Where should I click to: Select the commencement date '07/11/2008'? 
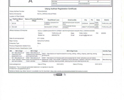point(41,38)
